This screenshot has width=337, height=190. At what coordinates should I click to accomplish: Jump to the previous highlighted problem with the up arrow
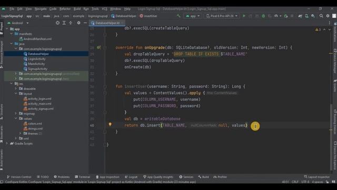[x=324, y=30]
